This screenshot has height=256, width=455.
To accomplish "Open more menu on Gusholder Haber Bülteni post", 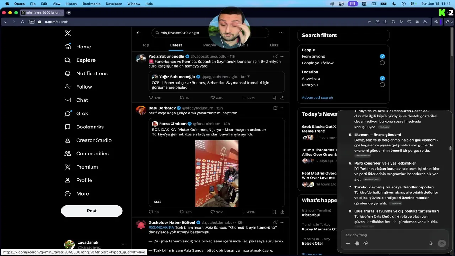I will click(282, 222).
